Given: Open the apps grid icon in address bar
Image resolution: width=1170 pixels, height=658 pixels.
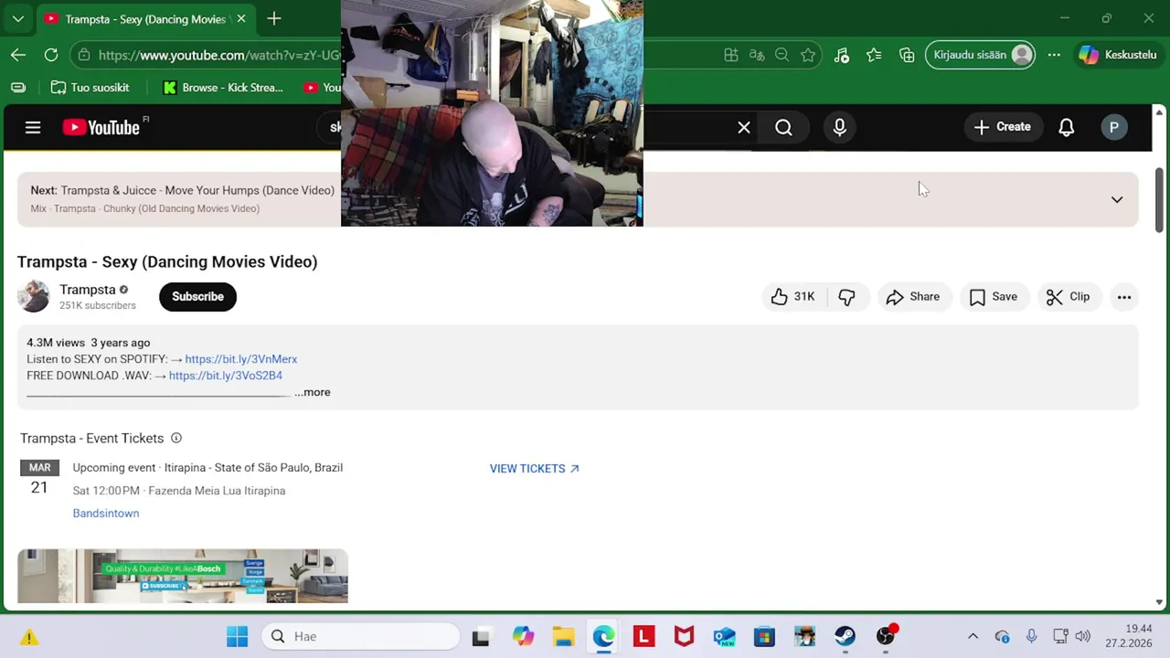Looking at the screenshot, I should pos(731,55).
